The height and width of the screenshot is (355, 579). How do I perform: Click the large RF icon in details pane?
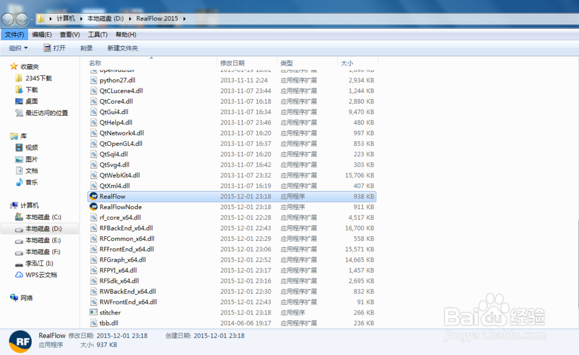[x=20, y=341]
